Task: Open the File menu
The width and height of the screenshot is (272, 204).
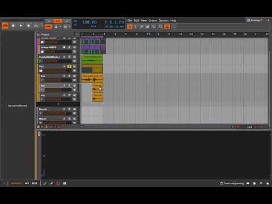Action: [x=130, y=20]
